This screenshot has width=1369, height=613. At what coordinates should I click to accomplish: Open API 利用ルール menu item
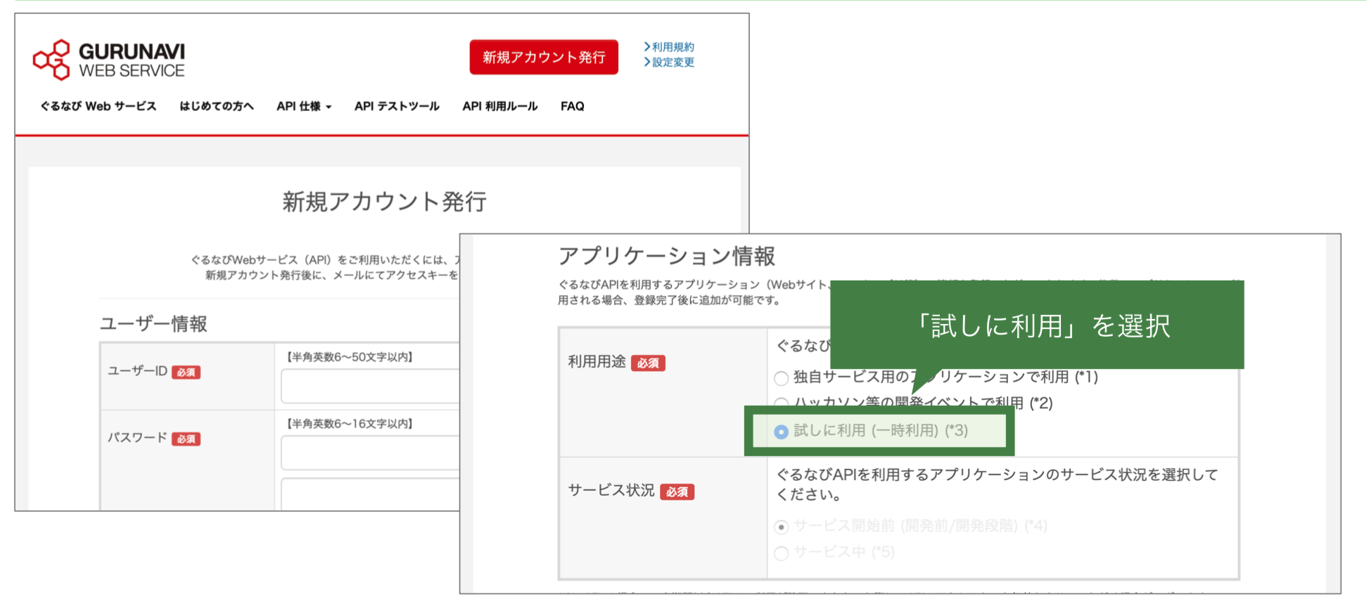click(500, 106)
